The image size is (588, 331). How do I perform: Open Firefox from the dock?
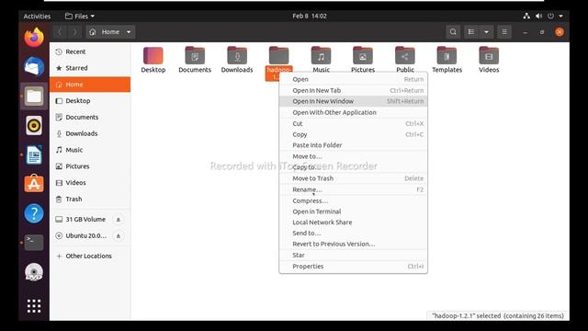[x=34, y=38]
